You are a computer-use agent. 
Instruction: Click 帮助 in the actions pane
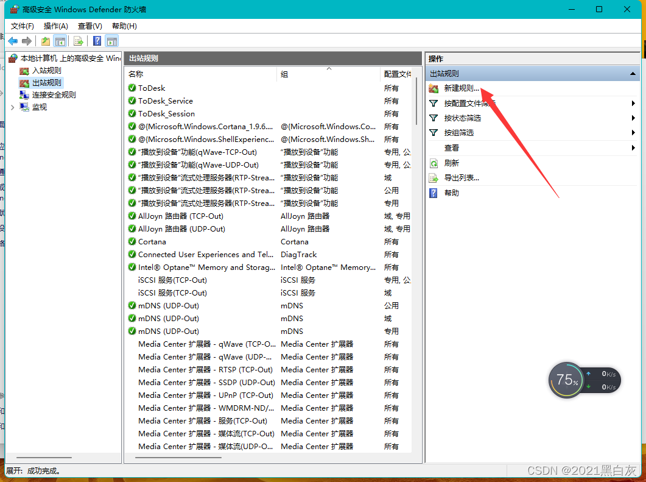[452, 193]
